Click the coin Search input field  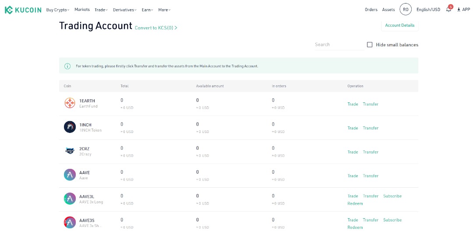coord(339,45)
